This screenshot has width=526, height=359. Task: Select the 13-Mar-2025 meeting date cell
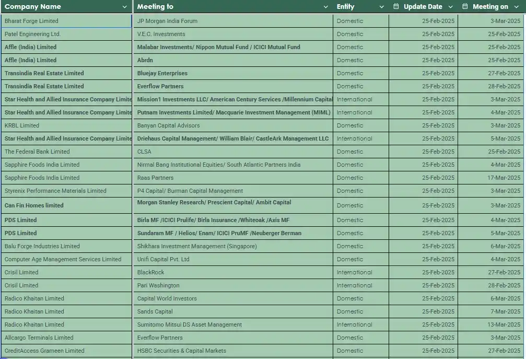(x=491, y=325)
